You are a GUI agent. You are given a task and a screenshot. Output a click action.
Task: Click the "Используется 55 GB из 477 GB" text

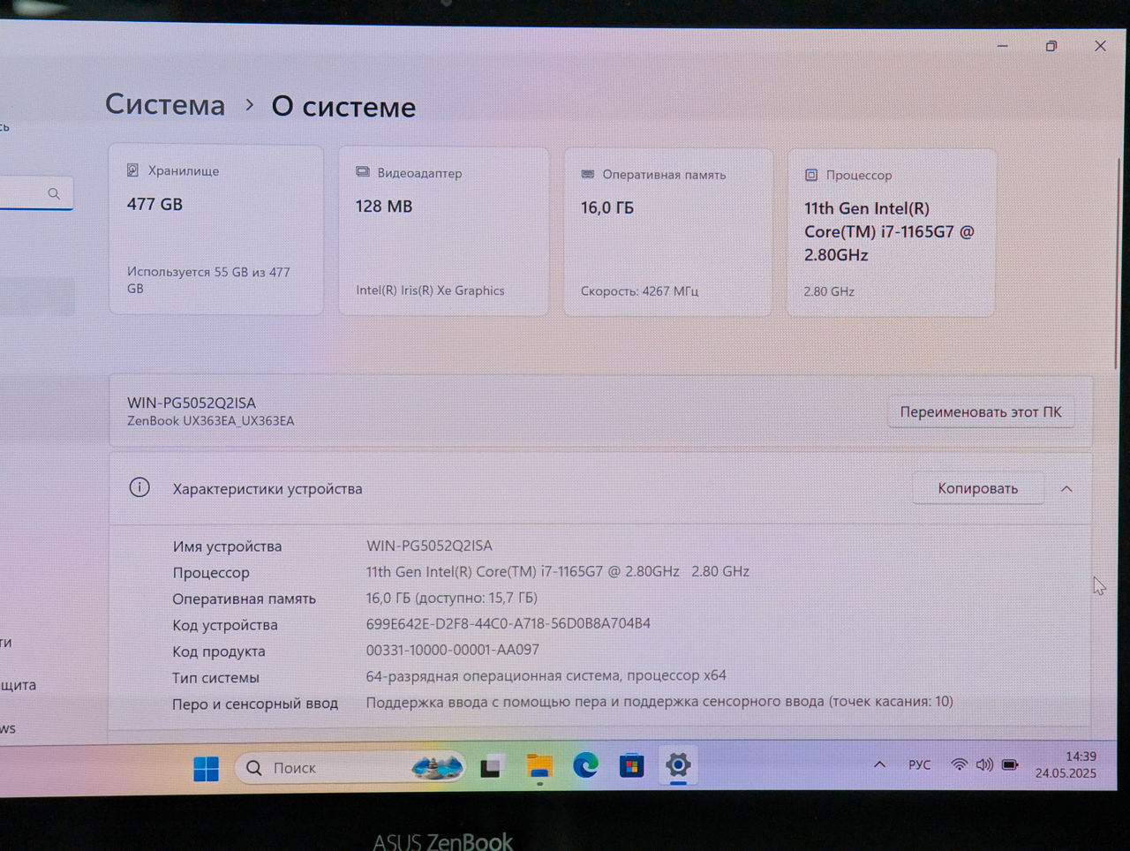click(208, 280)
